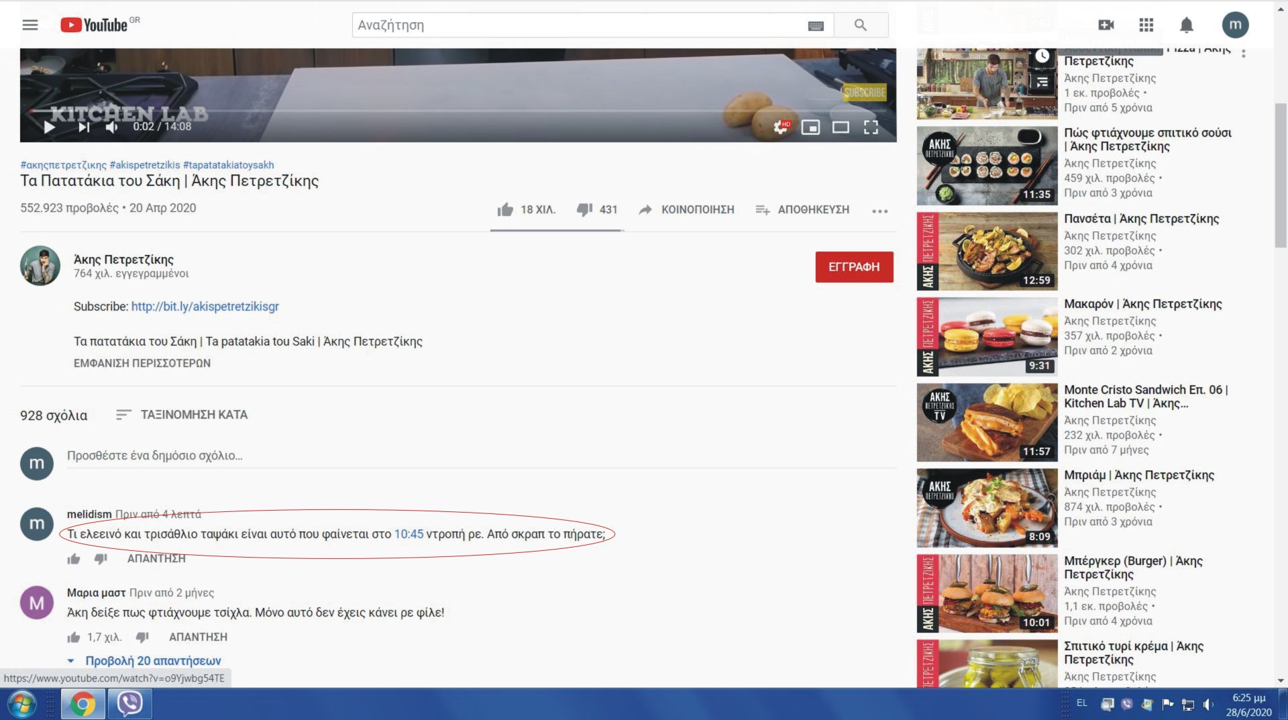1288x720 pixels.
Task: Open the Monte Cristo Sandwich video thumbnail
Action: tap(987, 423)
